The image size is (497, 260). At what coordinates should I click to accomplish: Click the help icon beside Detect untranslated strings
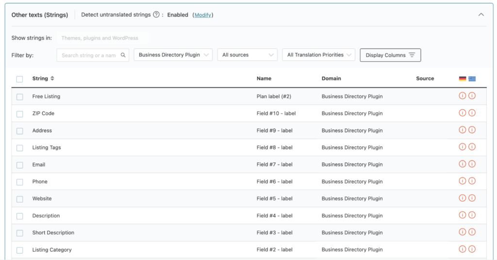point(156,15)
